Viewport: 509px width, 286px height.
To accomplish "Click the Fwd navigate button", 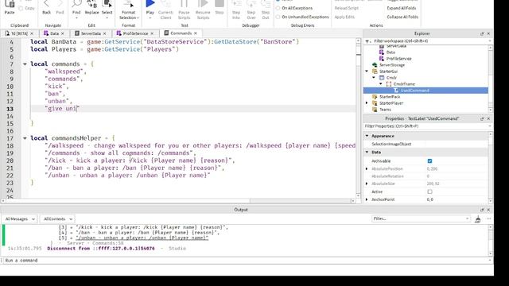I will (60, 7).
